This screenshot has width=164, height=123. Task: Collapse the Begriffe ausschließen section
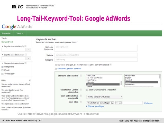tap(3, 55)
